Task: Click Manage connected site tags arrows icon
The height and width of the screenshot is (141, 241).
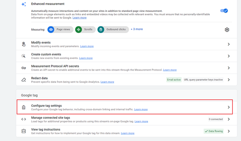Action: 23,119
